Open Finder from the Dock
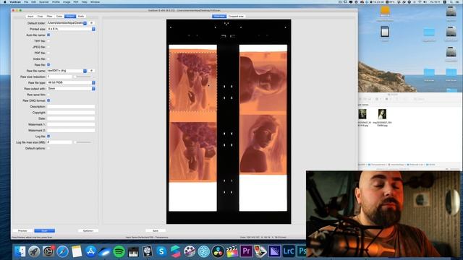The height and width of the screenshot is (260, 463). tap(20, 251)
